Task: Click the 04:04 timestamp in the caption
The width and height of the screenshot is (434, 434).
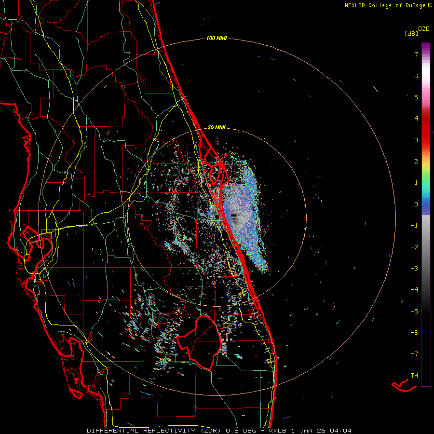Action: point(342,431)
